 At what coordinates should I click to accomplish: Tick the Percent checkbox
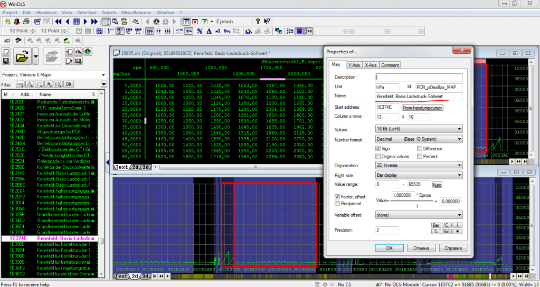pyautogui.click(x=419, y=157)
